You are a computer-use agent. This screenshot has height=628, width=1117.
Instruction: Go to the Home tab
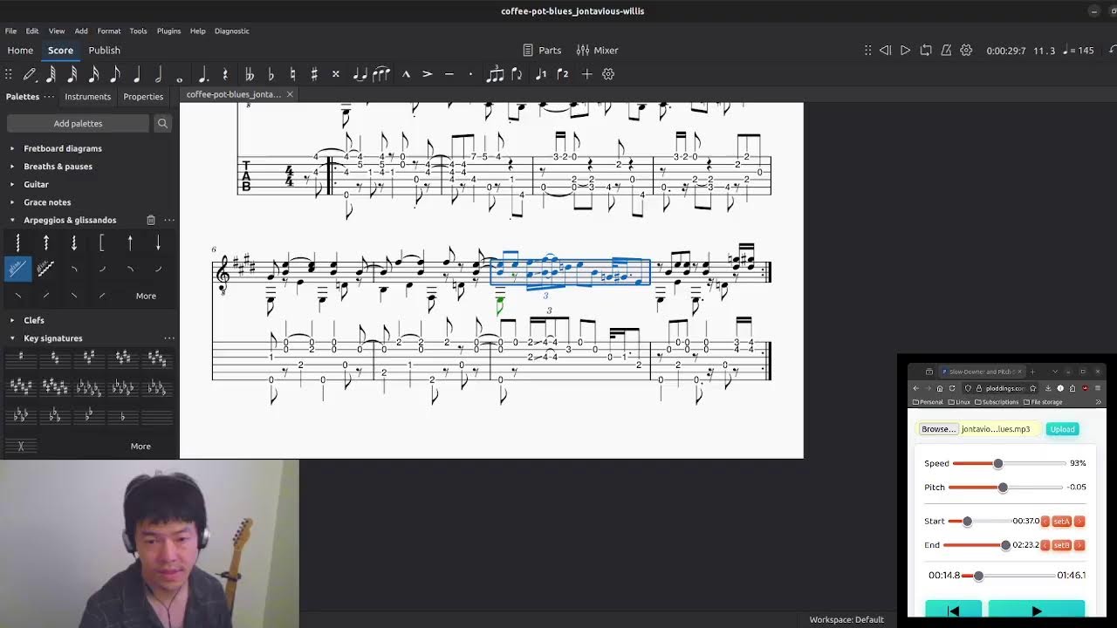pos(20,51)
